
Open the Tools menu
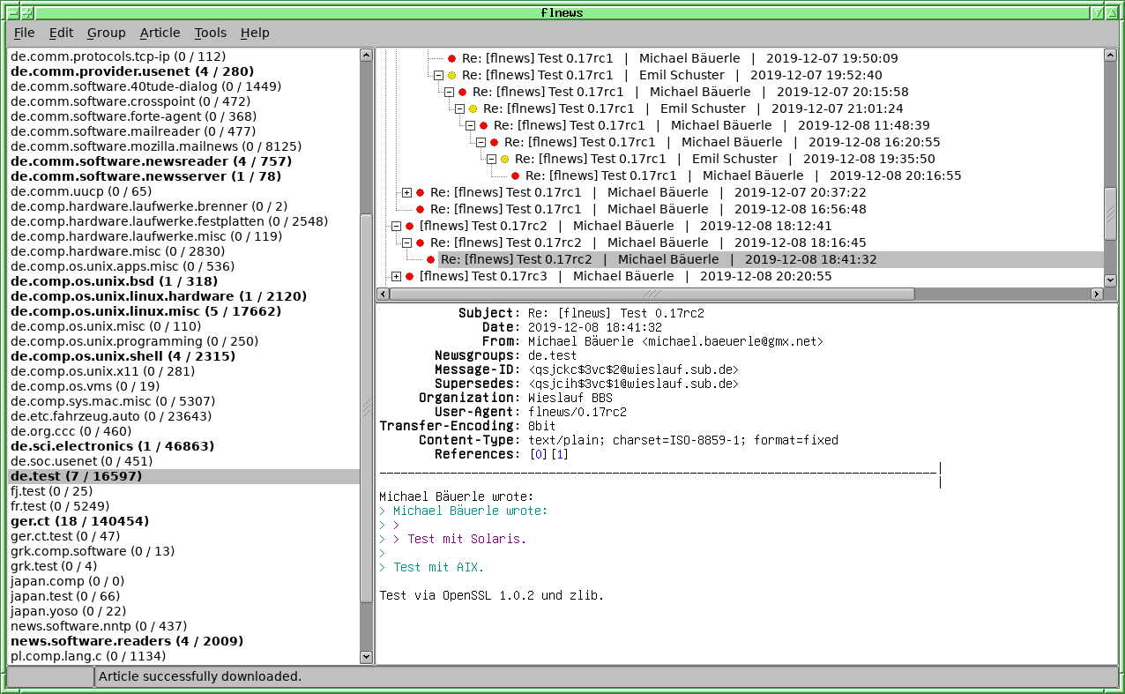coord(210,33)
